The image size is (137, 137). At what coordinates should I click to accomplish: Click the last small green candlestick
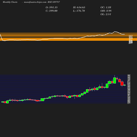pyautogui.click(x=125, y=85)
